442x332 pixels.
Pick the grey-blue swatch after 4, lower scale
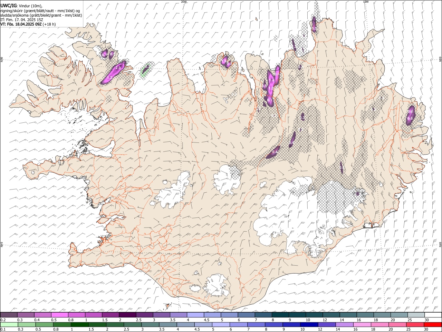(185, 324)
